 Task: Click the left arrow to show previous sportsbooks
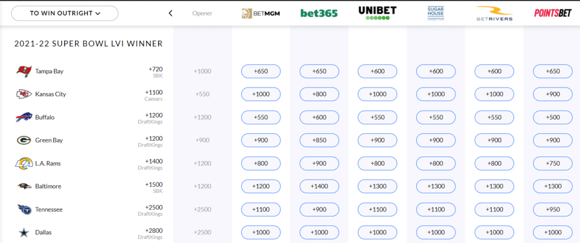[x=170, y=14]
